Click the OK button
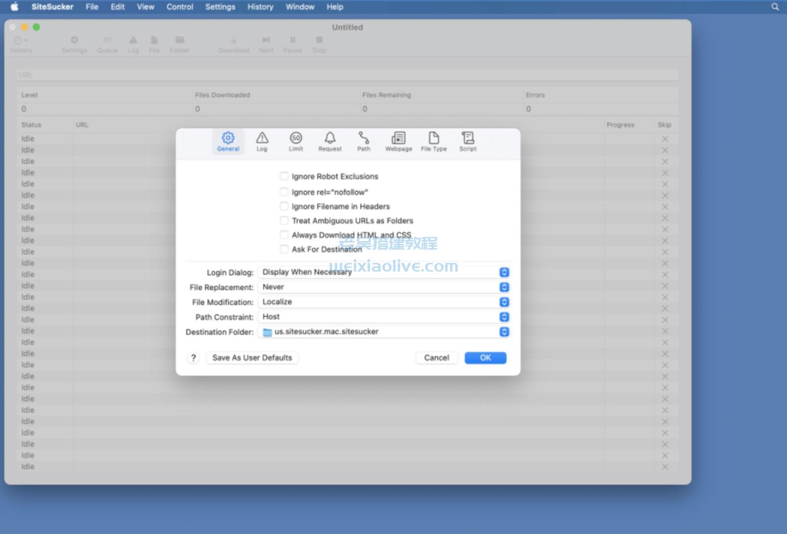 pos(485,357)
